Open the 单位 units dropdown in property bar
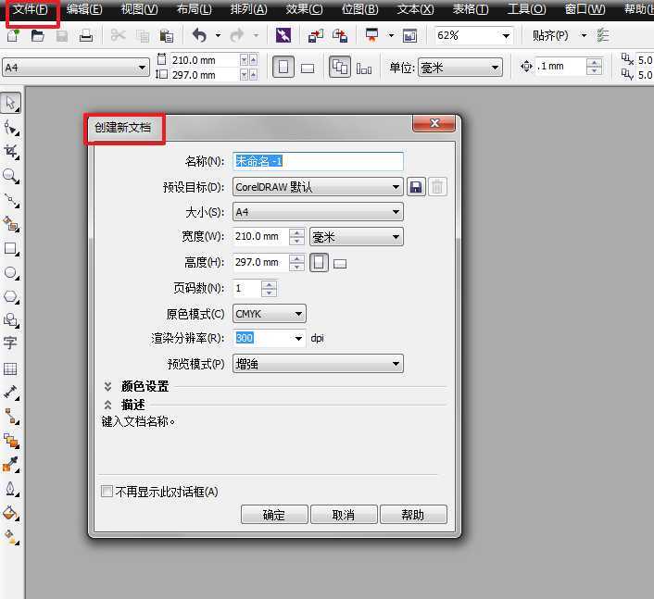 click(460, 67)
